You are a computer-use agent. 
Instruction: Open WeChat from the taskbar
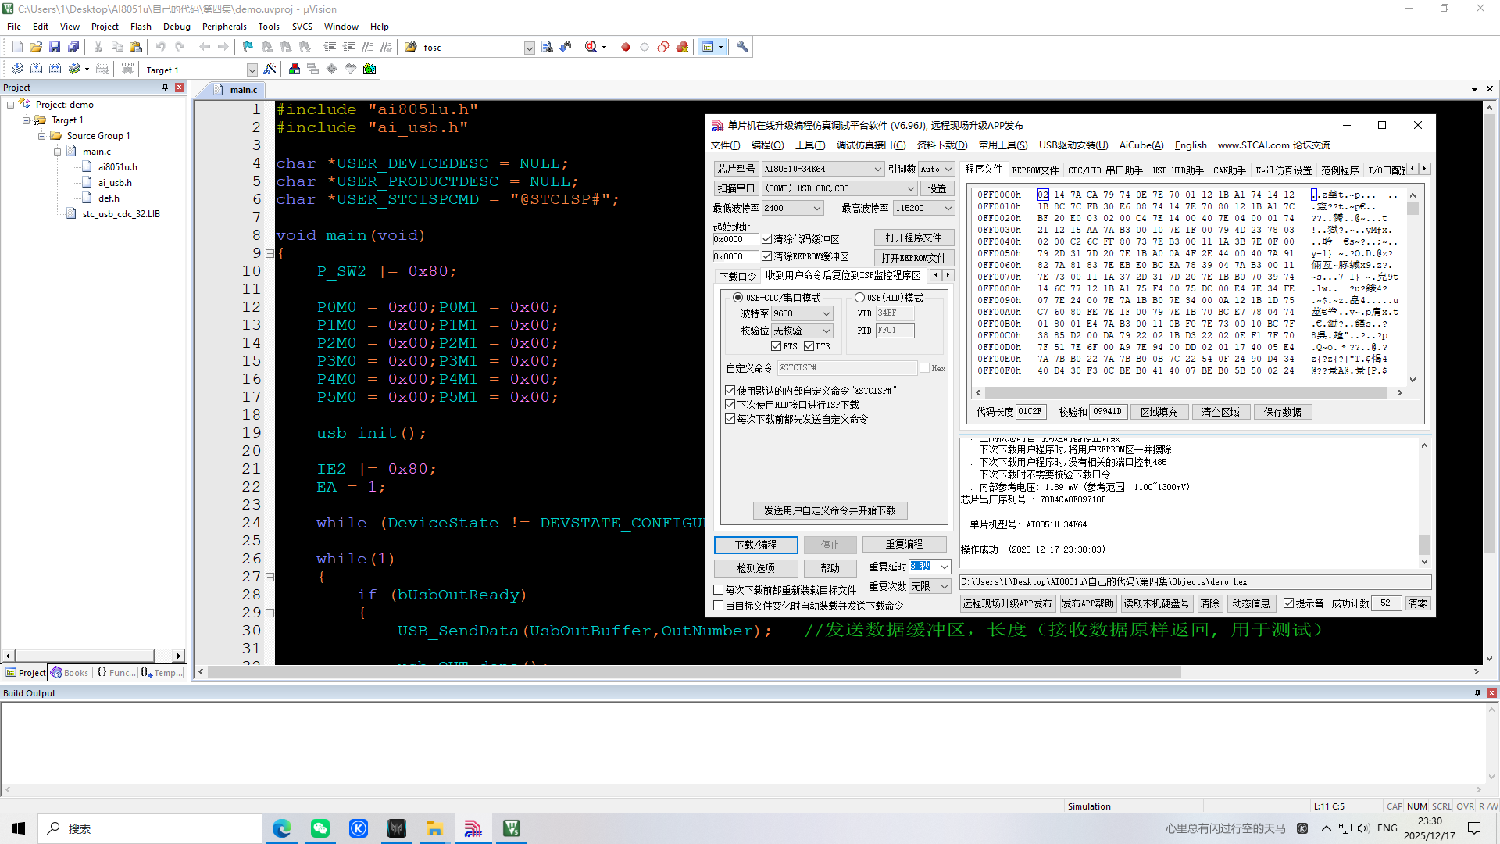[320, 828]
